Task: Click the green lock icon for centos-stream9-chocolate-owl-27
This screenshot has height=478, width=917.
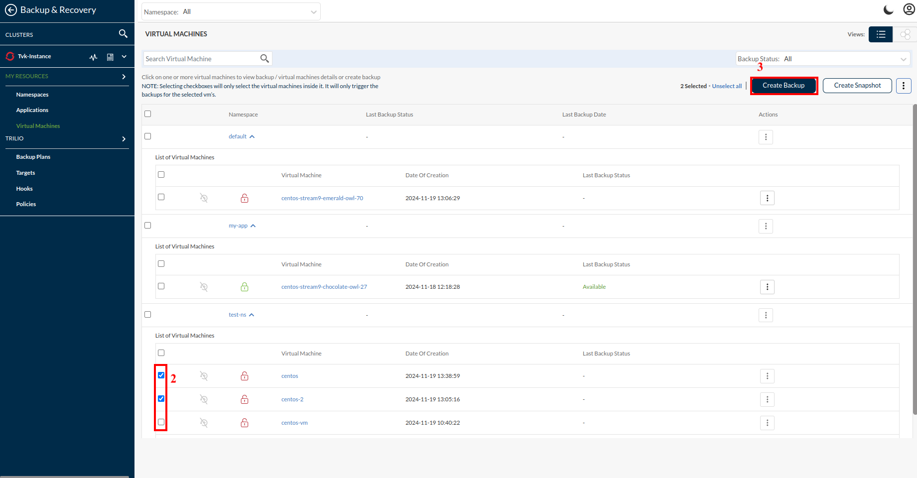Action: pyautogui.click(x=245, y=287)
